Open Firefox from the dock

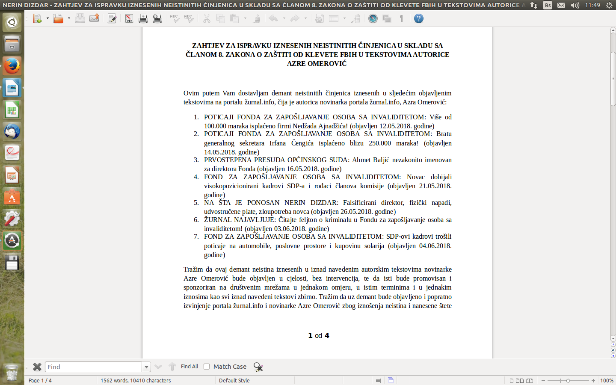(12, 66)
